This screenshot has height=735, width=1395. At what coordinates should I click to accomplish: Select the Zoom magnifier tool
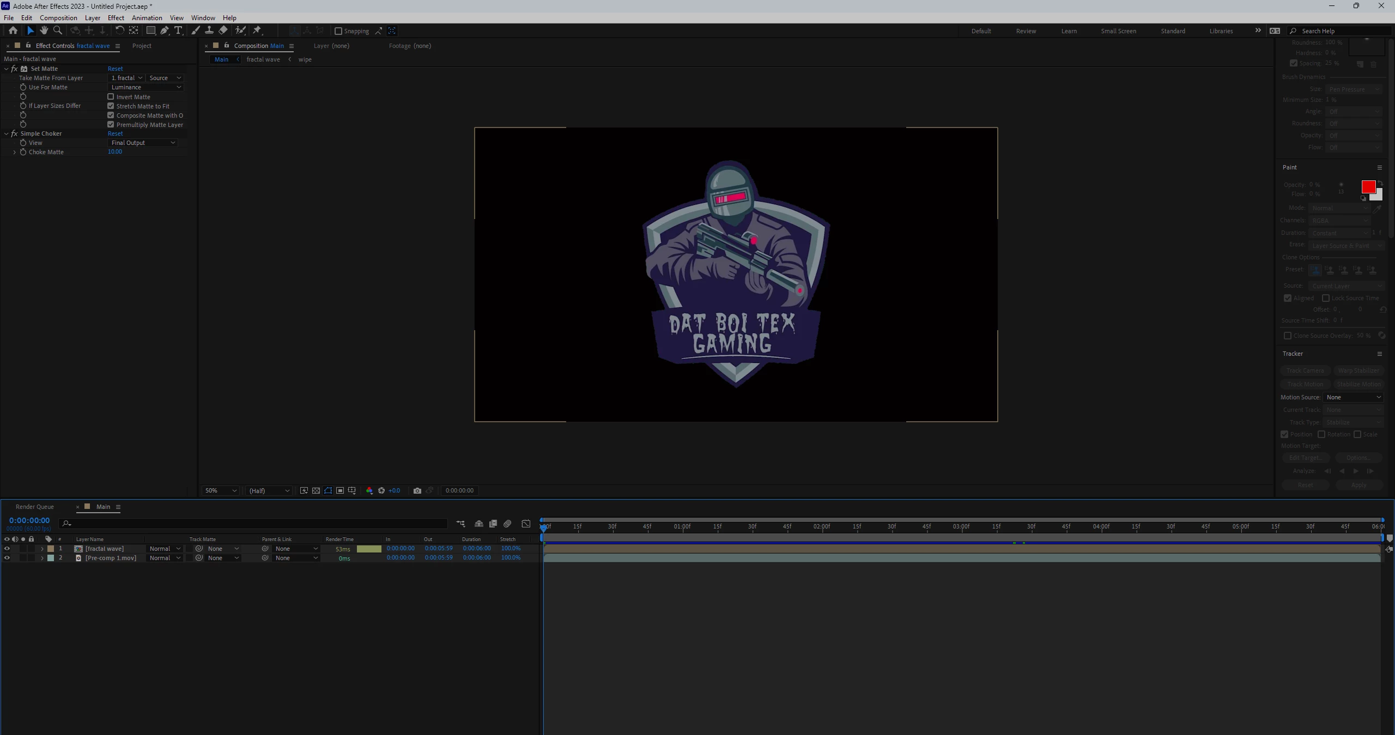point(58,31)
